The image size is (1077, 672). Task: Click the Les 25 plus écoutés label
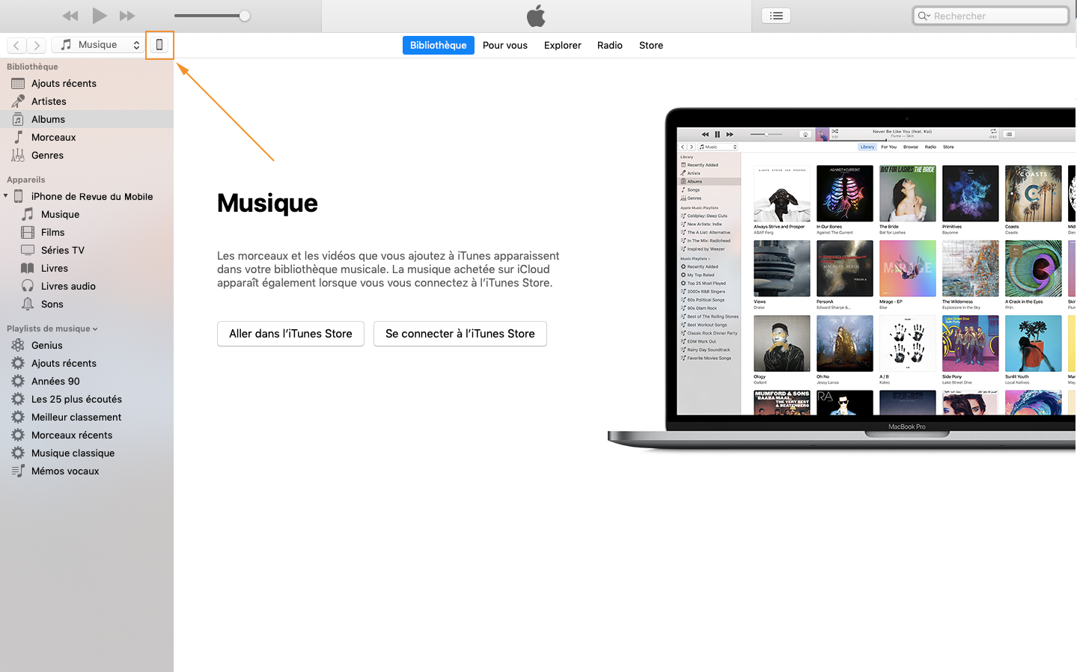[x=76, y=400]
